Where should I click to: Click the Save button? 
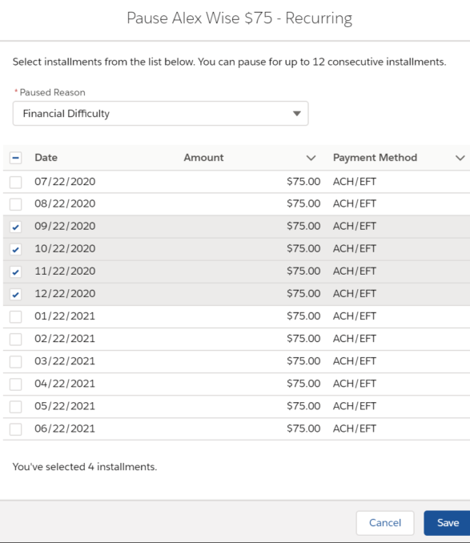coord(447,523)
